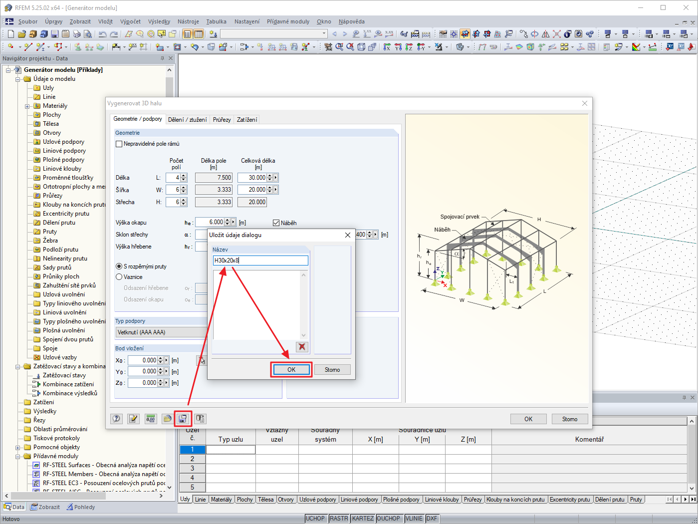This screenshot has height=524, width=698.
Task: Expand the Materiály tree node
Action: (27, 106)
